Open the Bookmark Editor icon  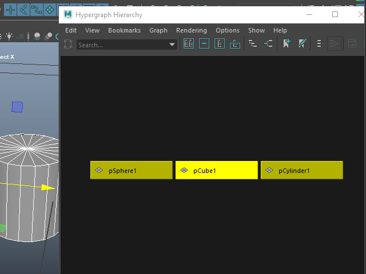tap(302, 44)
